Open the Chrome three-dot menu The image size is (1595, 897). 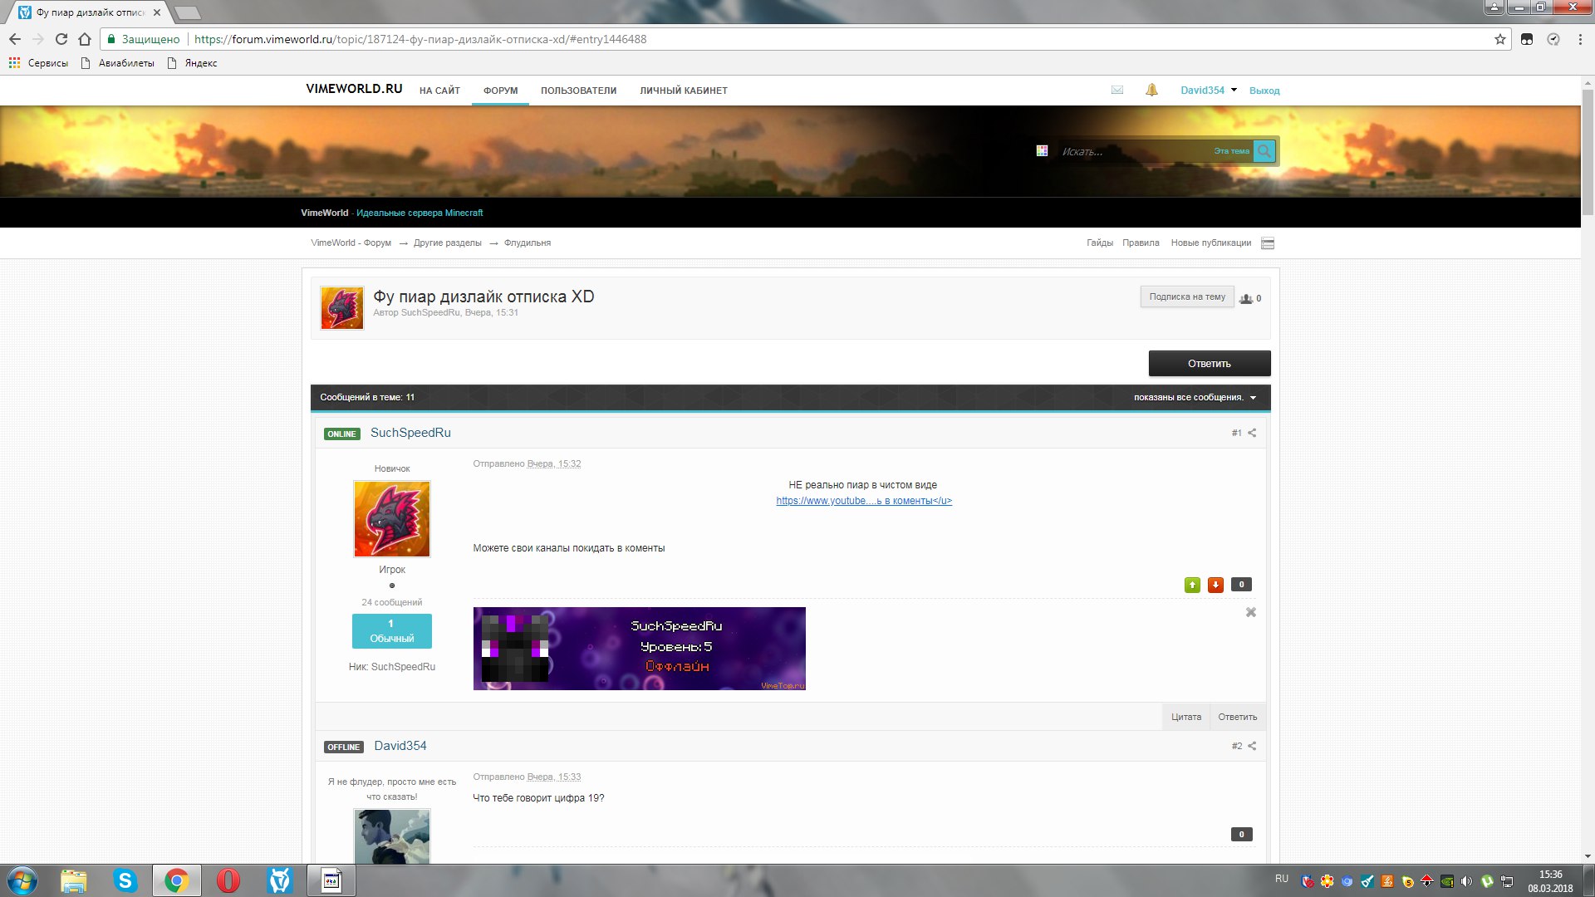click(x=1580, y=39)
